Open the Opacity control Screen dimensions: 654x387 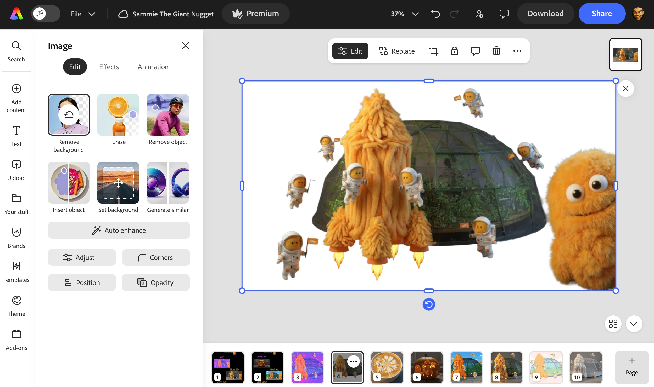[156, 282]
